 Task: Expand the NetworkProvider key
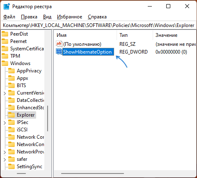point(5,152)
